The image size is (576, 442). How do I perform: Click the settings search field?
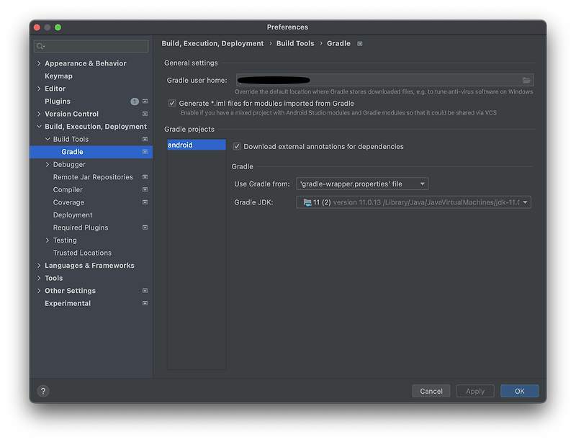(x=90, y=45)
